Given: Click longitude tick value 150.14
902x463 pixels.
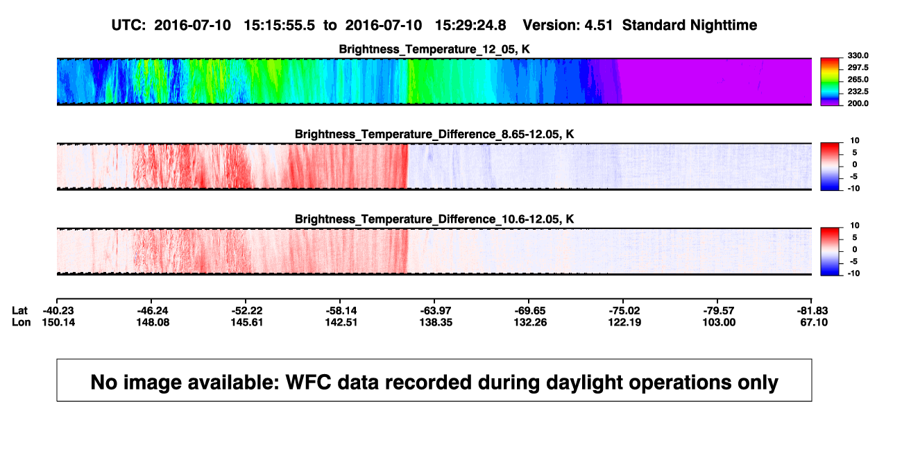Looking at the screenshot, I should point(58,322).
